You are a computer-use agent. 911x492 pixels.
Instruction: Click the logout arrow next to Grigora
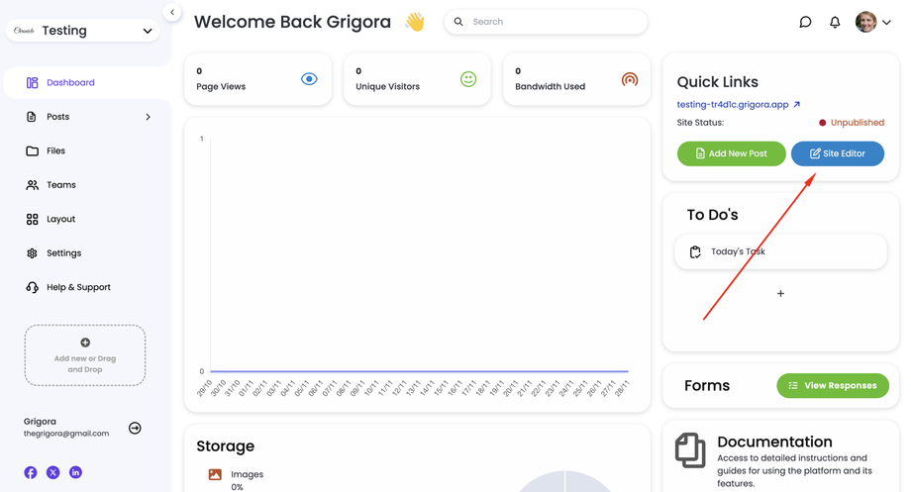pyautogui.click(x=135, y=428)
